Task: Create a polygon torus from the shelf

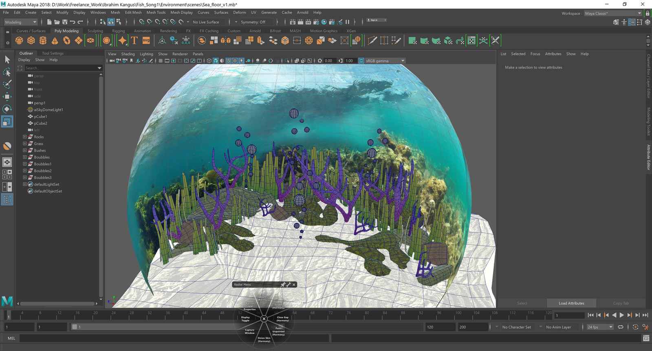Action: coord(66,40)
